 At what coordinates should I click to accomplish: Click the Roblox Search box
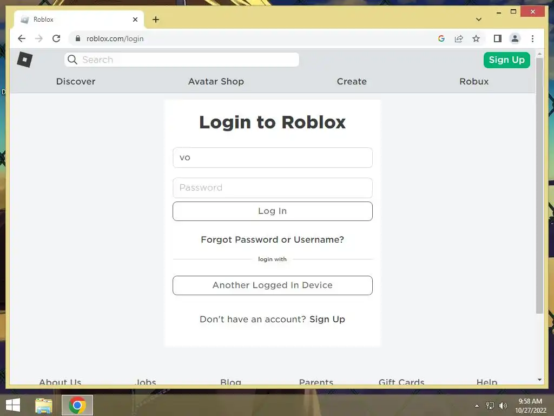[x=182, y=60]
